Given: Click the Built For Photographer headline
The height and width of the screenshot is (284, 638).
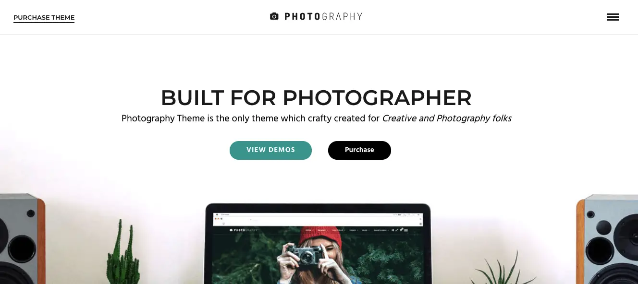Looking at the screenshot, I should (x=316, y=98).
